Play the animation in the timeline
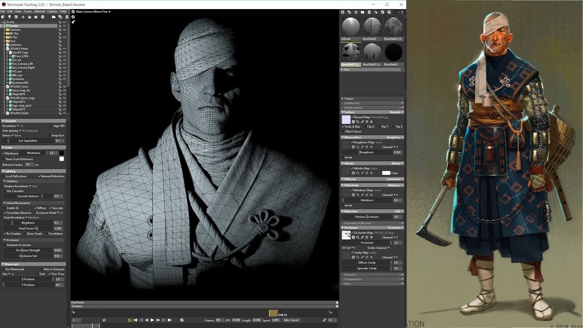Image resolution: width=583 pixels, height=328 pixels. [152, 320]
